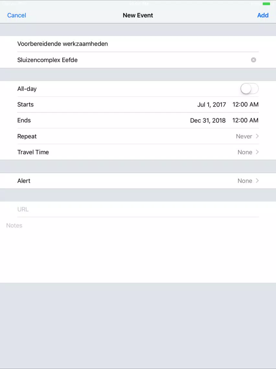
Task: Open the Repeat row
Action: pos(138,136)
